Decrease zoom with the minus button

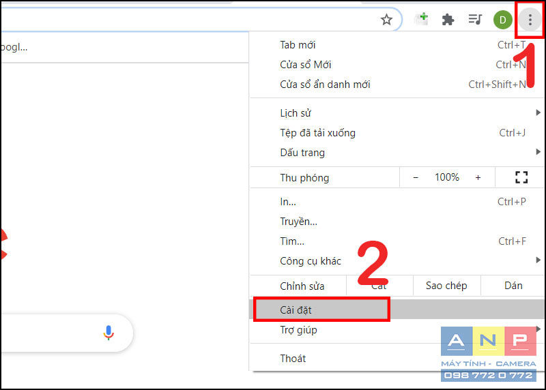coord(416,178)
